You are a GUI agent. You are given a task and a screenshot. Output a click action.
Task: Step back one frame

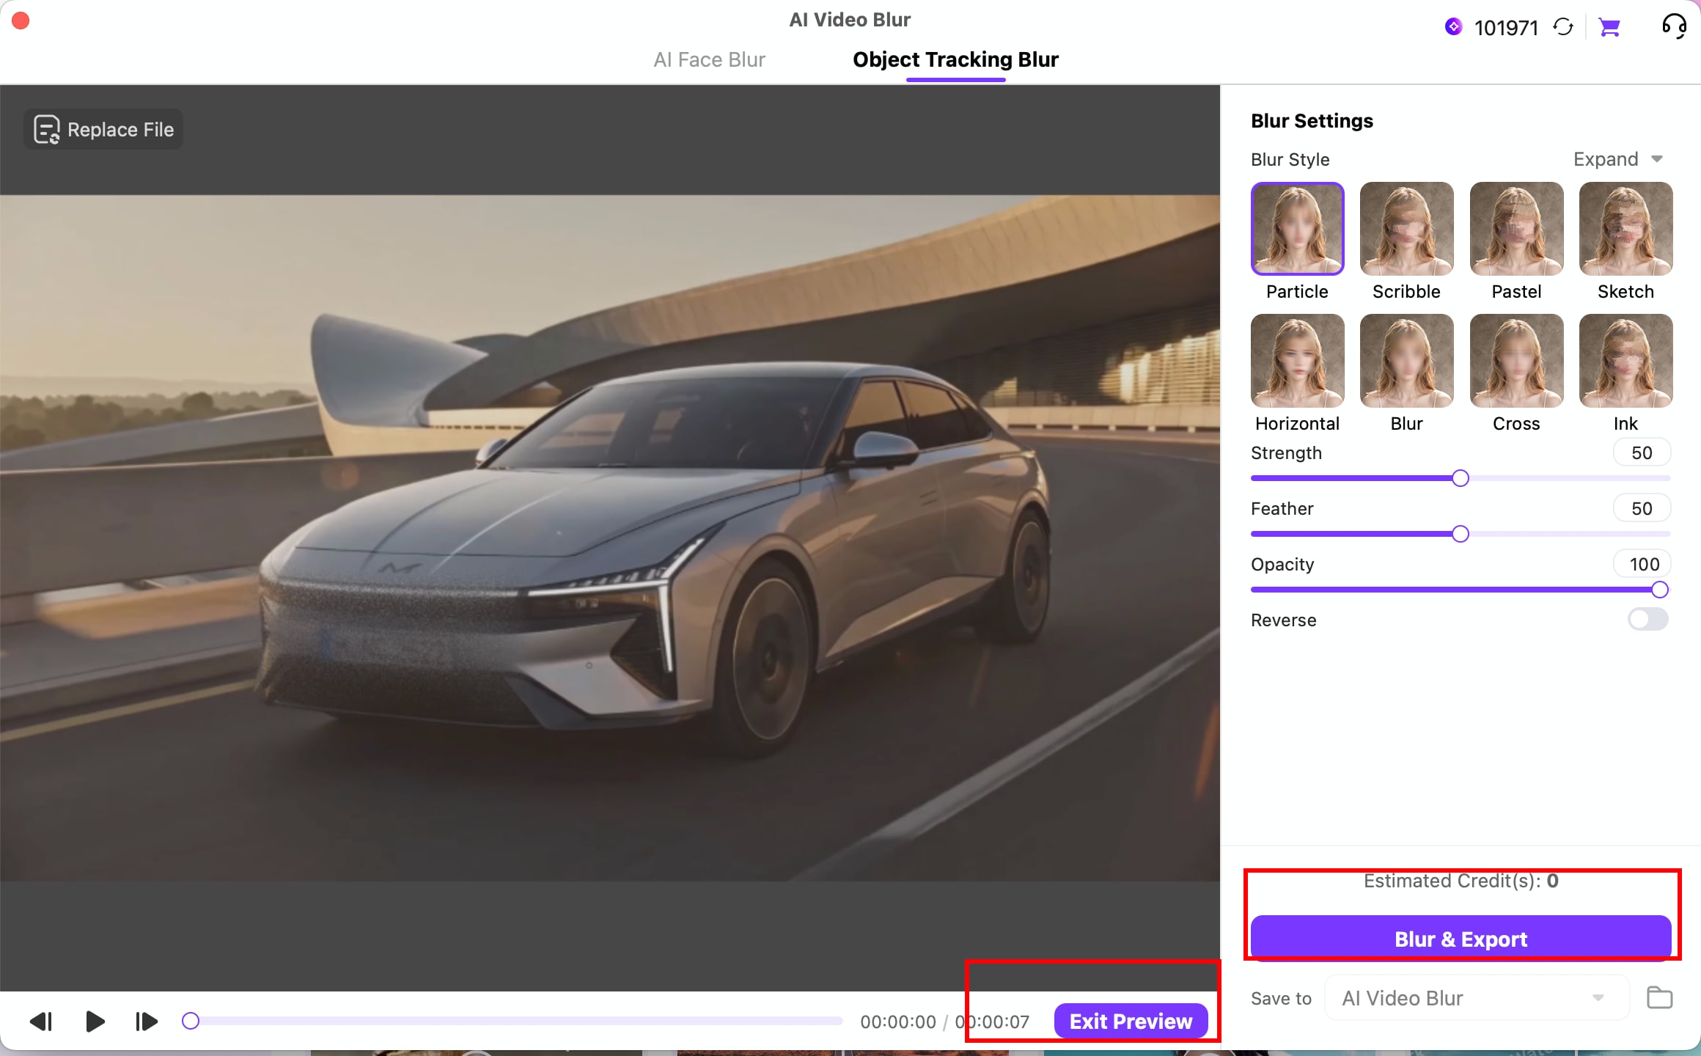click(41, 1022)
